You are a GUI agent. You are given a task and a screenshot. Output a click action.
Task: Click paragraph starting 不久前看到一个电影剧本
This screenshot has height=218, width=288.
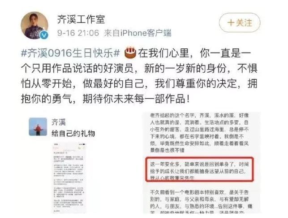[x=201, y=201]
